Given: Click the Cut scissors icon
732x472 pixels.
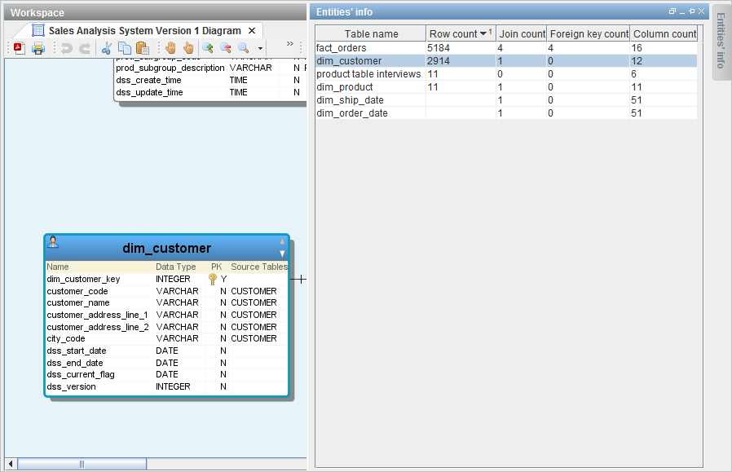Looking at the screenshot, I should pyautogui.click(x=106, y=48).
